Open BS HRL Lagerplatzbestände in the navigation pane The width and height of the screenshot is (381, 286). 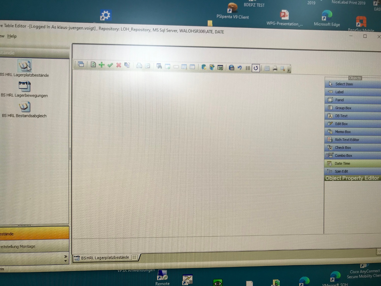(x=24, y=68)
